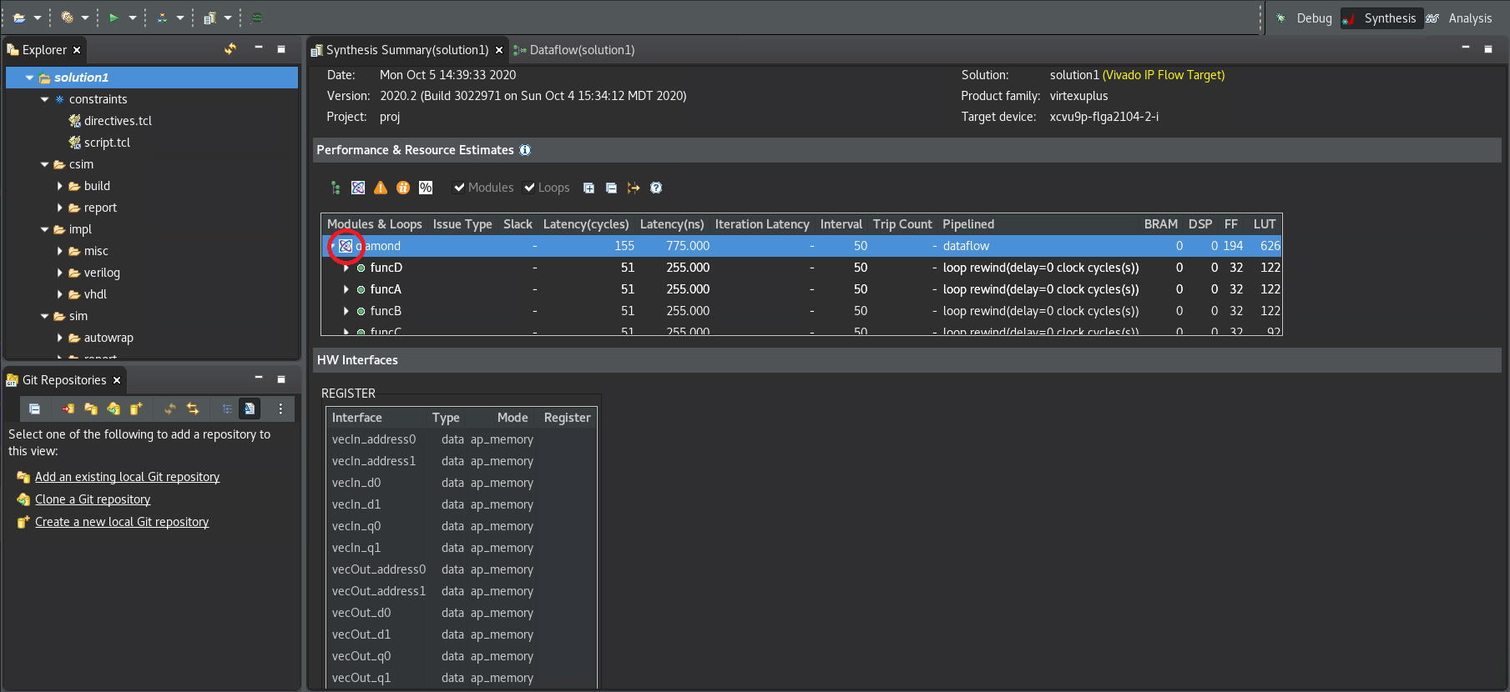
Task: Open dropdown arrow beside green run icon
Action: tap(133, 18)
